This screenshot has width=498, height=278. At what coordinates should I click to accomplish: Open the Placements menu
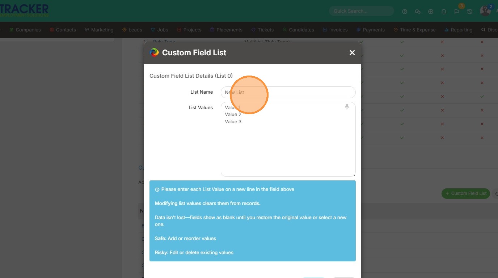(x=226, y=30)
